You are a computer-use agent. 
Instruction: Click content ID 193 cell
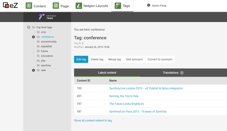pos(79,88)
